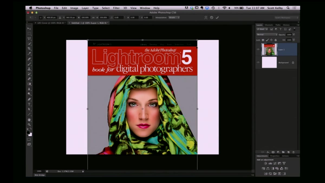Add a layer mask
Image resolution: width=325 pixels, height=183 pixels.
(x=273, y=152)
